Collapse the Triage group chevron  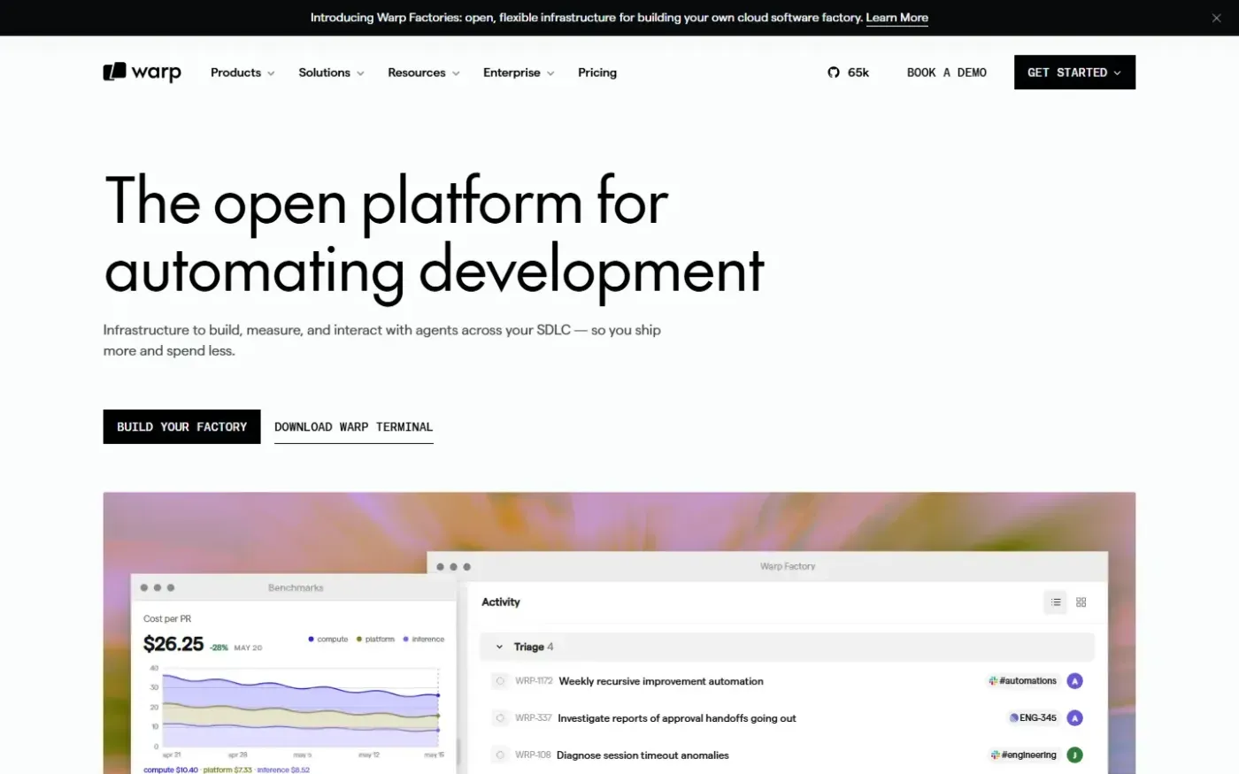pyautogui.click(x=499, y=648)
